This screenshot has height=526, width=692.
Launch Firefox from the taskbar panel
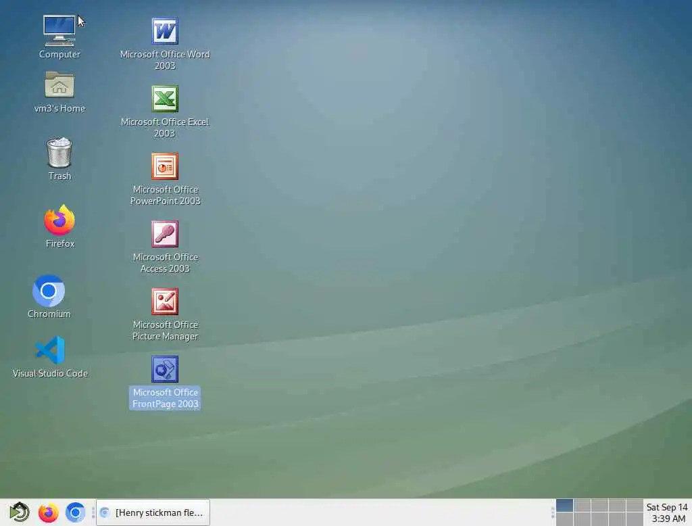coord(48,512)
